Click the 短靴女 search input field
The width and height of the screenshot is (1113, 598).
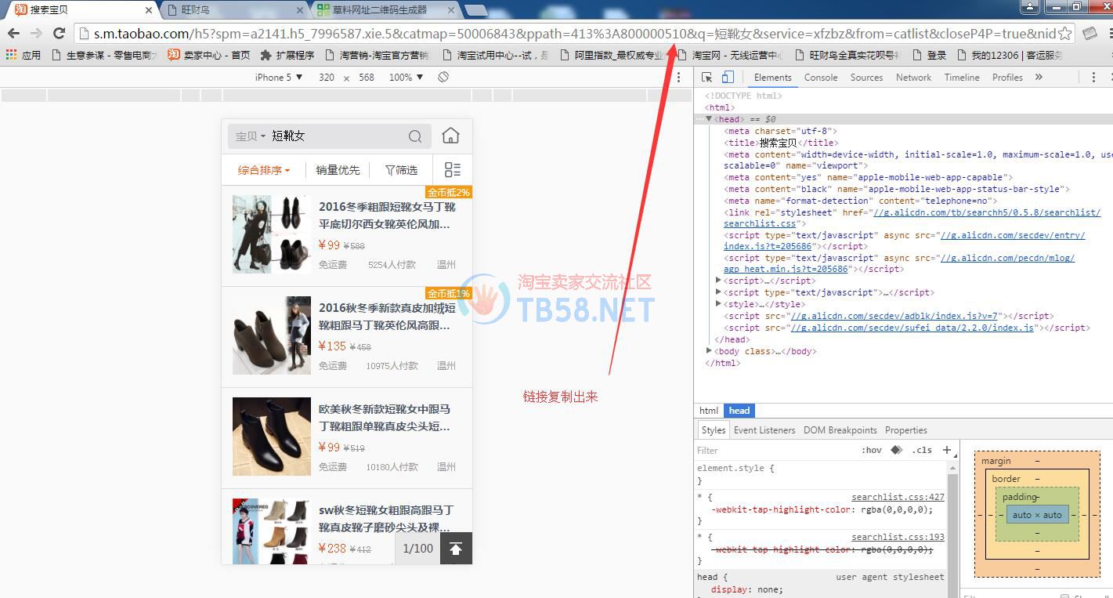(x=337, y=136)
